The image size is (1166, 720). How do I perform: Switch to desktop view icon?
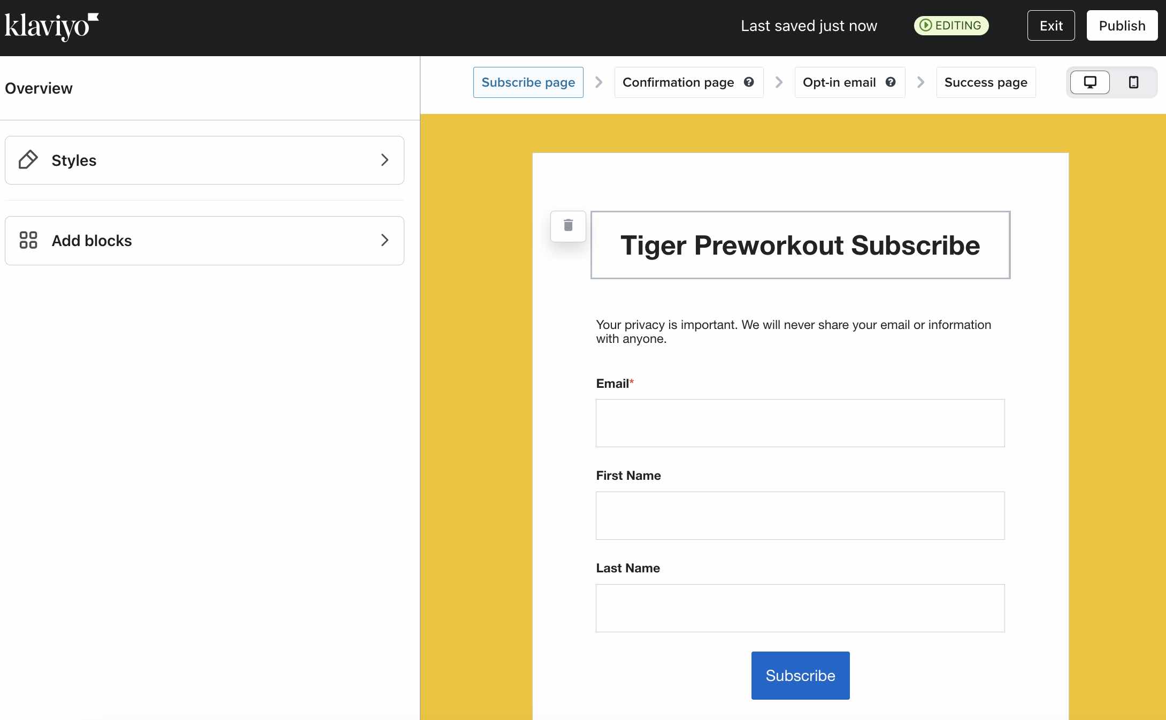tap(1090, 82)
